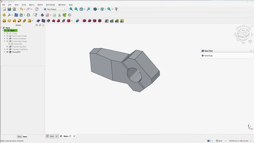The height and width of the screenshot is (143, 254).
Task: Click New Body in Start Part panel
Action: [208, 56]
